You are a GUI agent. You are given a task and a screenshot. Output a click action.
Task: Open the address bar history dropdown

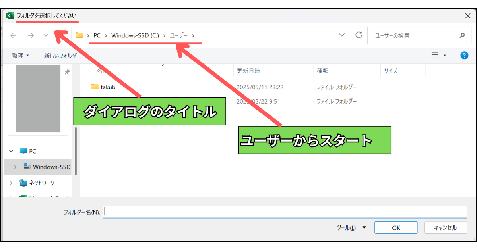342,35
